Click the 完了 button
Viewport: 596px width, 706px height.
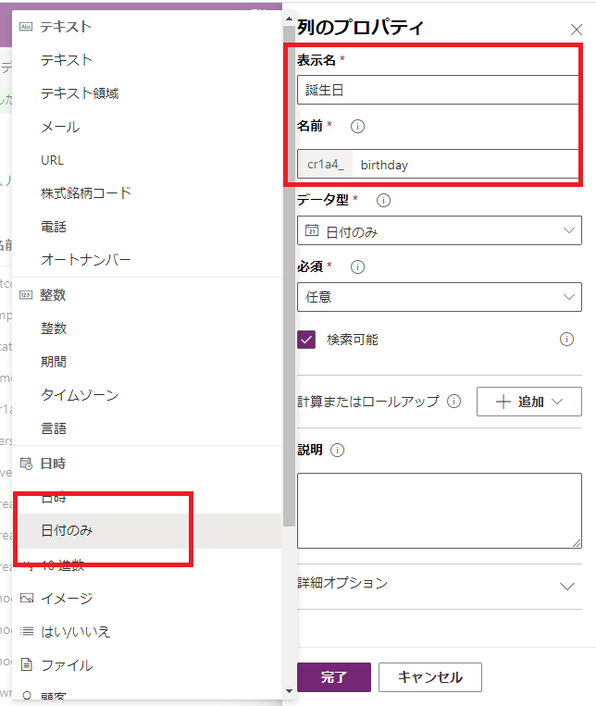coord(334,677)
